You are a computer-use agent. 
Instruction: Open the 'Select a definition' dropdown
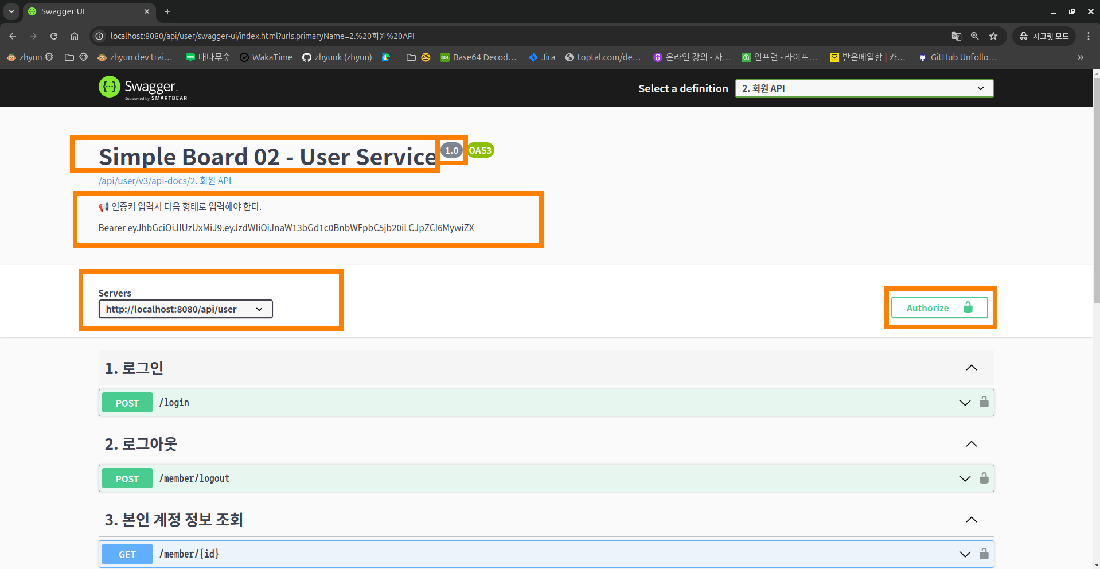click(864, 88)
